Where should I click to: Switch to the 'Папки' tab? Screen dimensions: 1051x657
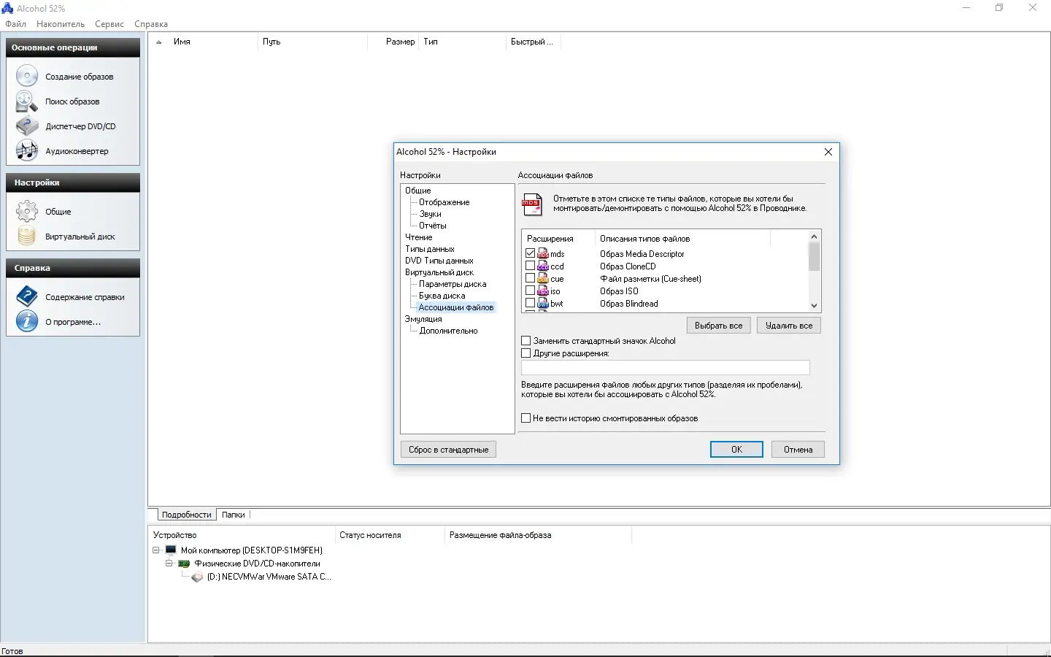click(234, 515)
